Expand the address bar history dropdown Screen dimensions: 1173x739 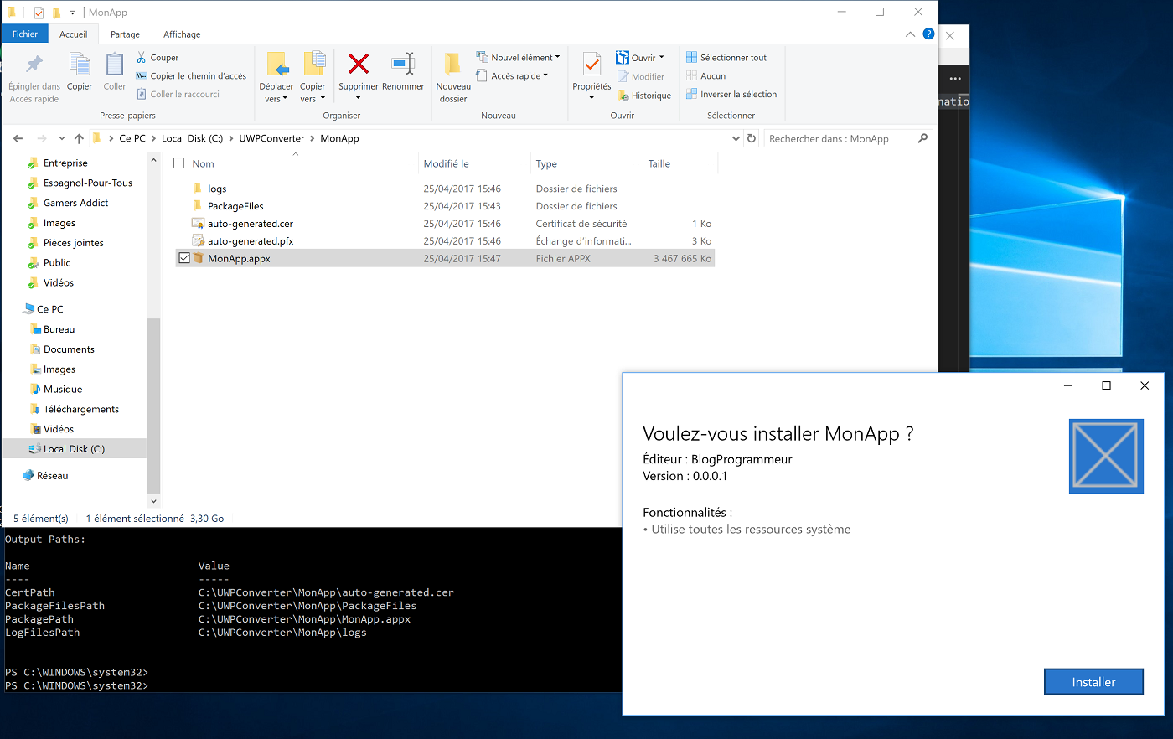point(736,138)
